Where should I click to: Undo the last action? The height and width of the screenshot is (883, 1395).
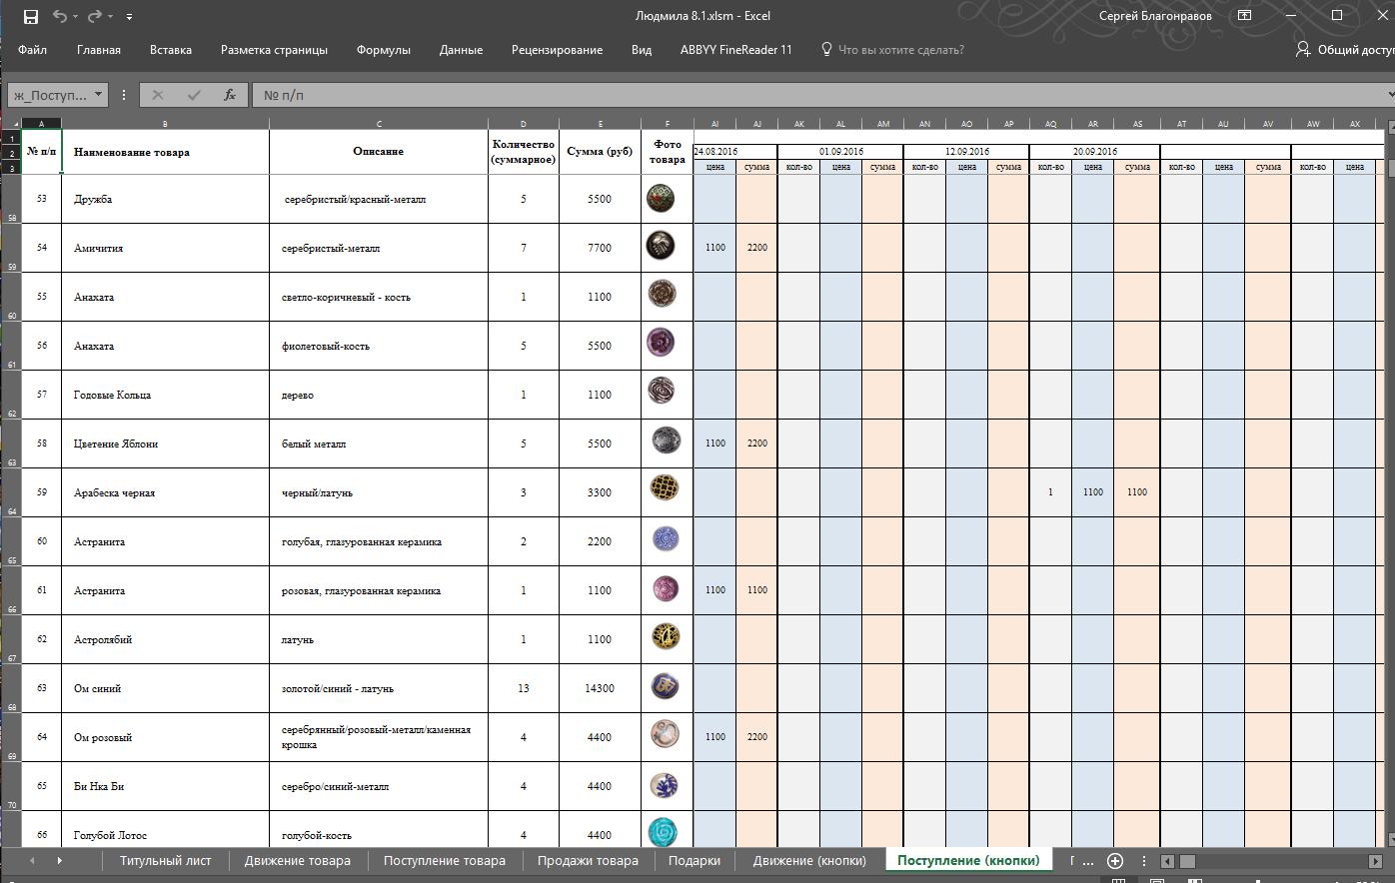tap(59, 16)
